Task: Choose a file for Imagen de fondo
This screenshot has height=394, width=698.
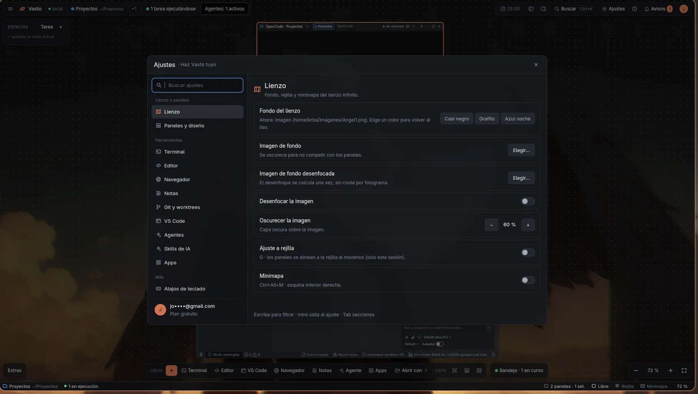Action: tap(521, 150)
